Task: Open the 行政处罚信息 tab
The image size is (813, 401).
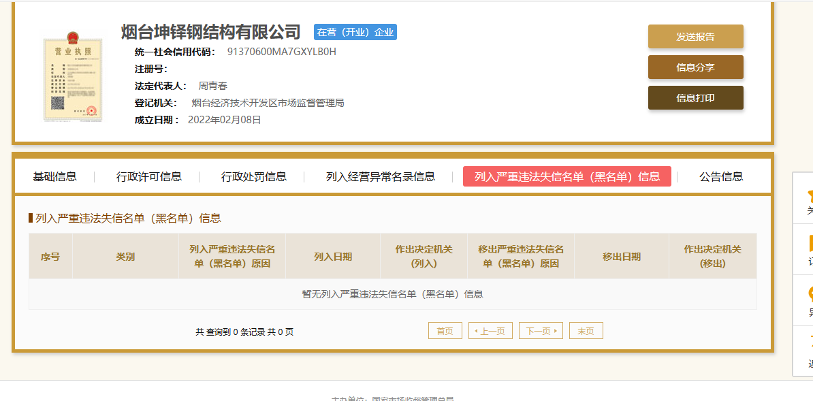Action: tap(253, 176)
